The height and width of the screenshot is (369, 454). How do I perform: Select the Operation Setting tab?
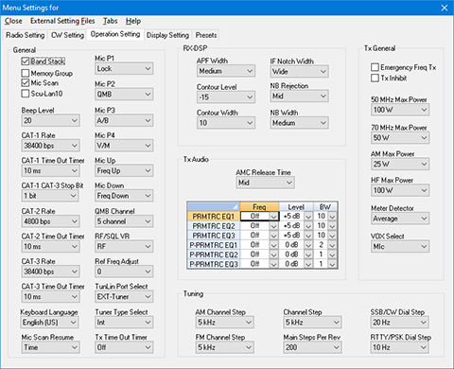pyautogui.click(x=115, y=34)
